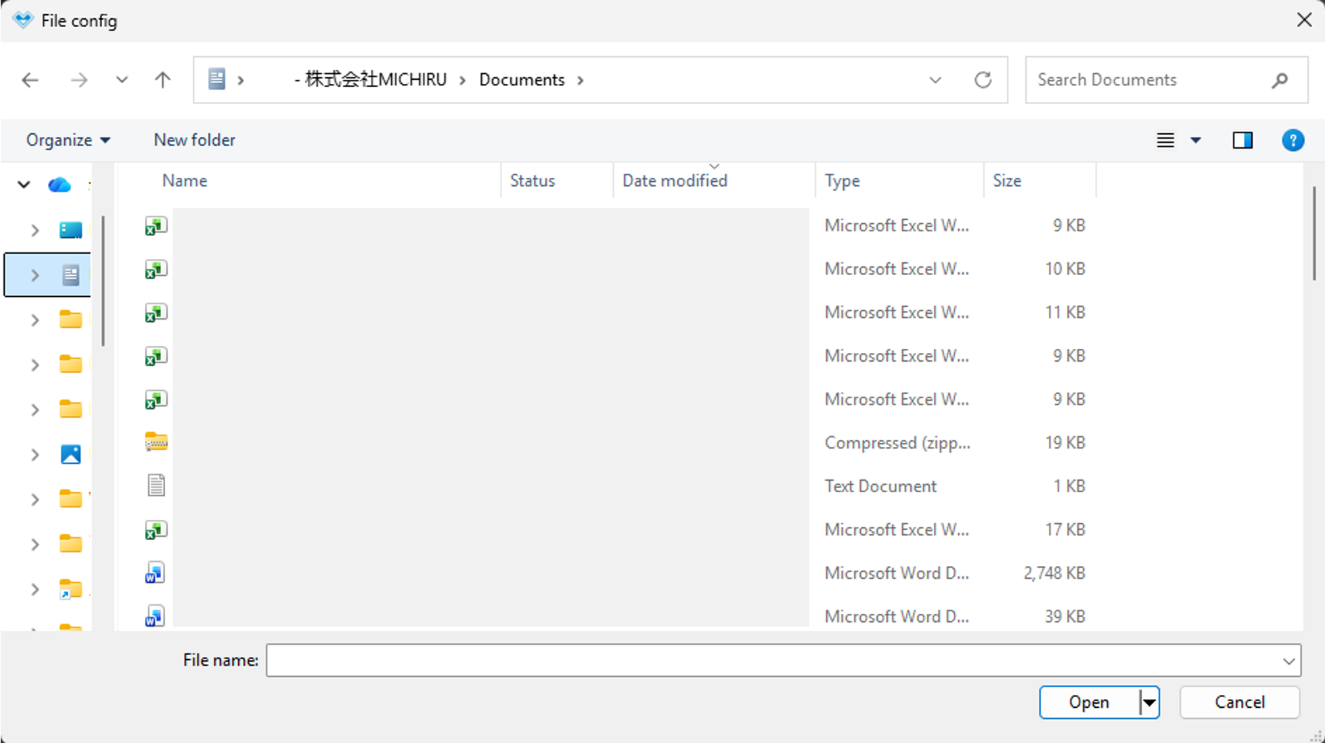Click the Up one level arrow
The height and width of the screenshot is (743, 1325).
[x=162, y=80]
